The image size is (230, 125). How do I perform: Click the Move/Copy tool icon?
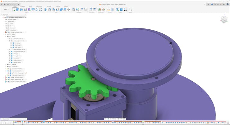[69, 10]
